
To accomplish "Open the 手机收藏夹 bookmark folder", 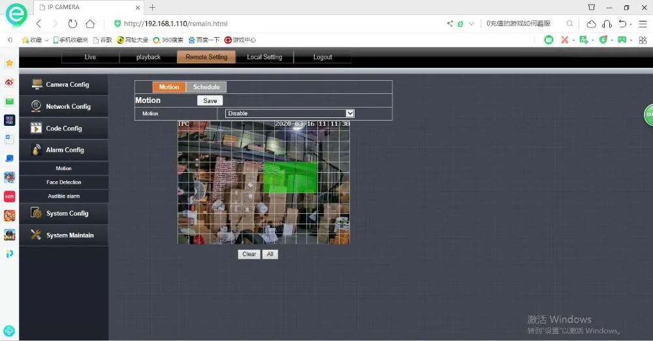I will [71, 40].
